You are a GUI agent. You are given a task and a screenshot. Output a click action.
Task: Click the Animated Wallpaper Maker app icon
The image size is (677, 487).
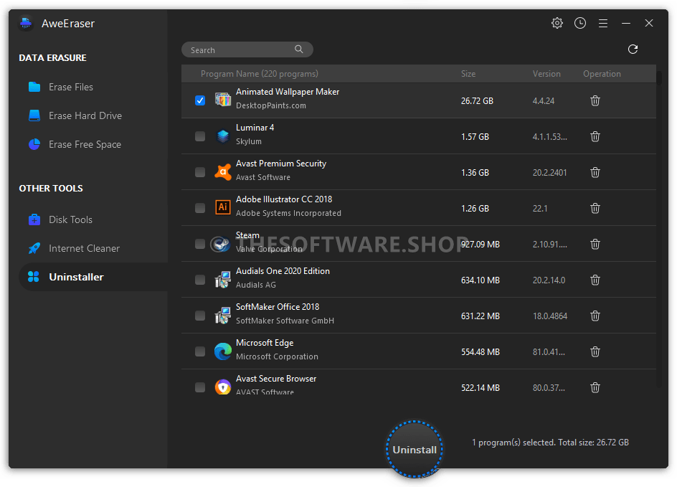click(223, 100)
